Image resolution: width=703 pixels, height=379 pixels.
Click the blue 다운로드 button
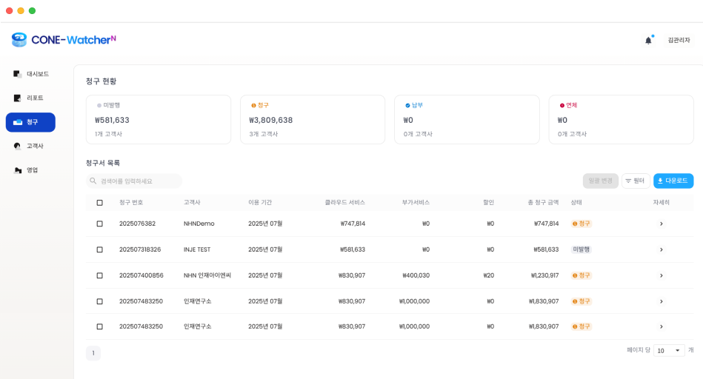tap(673, 181)
